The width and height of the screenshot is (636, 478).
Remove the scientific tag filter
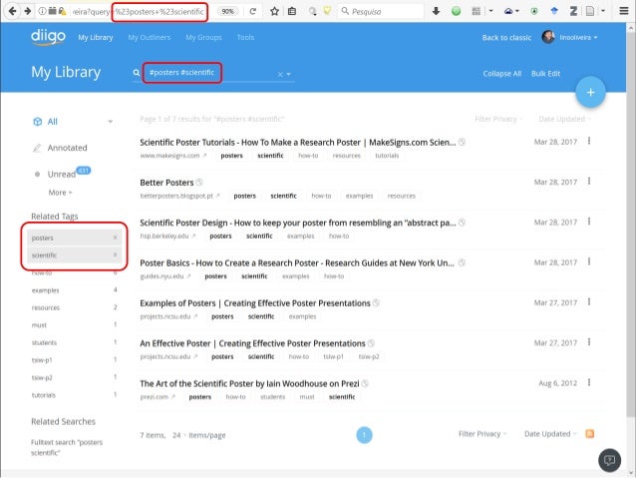click(x=115, y=255)
